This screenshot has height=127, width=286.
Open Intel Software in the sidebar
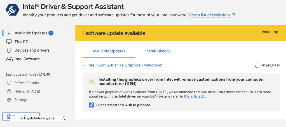click(x=27, y=59)
